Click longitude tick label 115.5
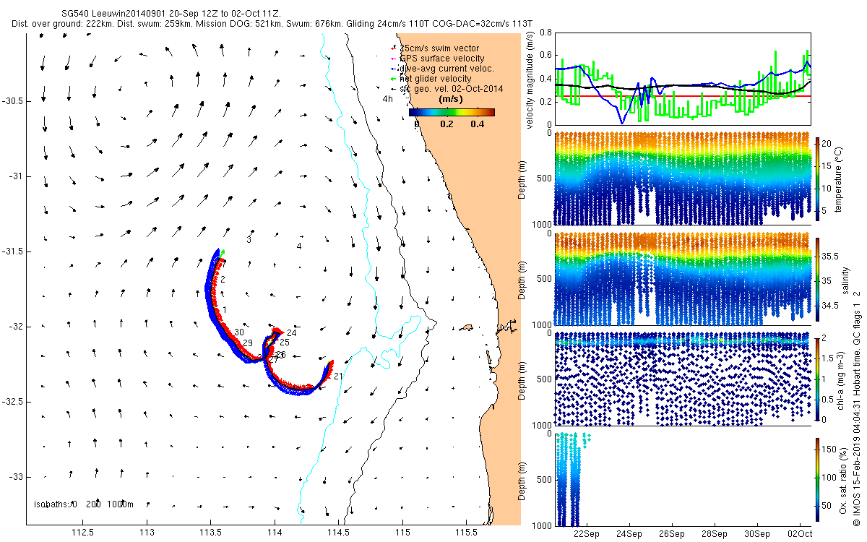 (x=467, y=533)
